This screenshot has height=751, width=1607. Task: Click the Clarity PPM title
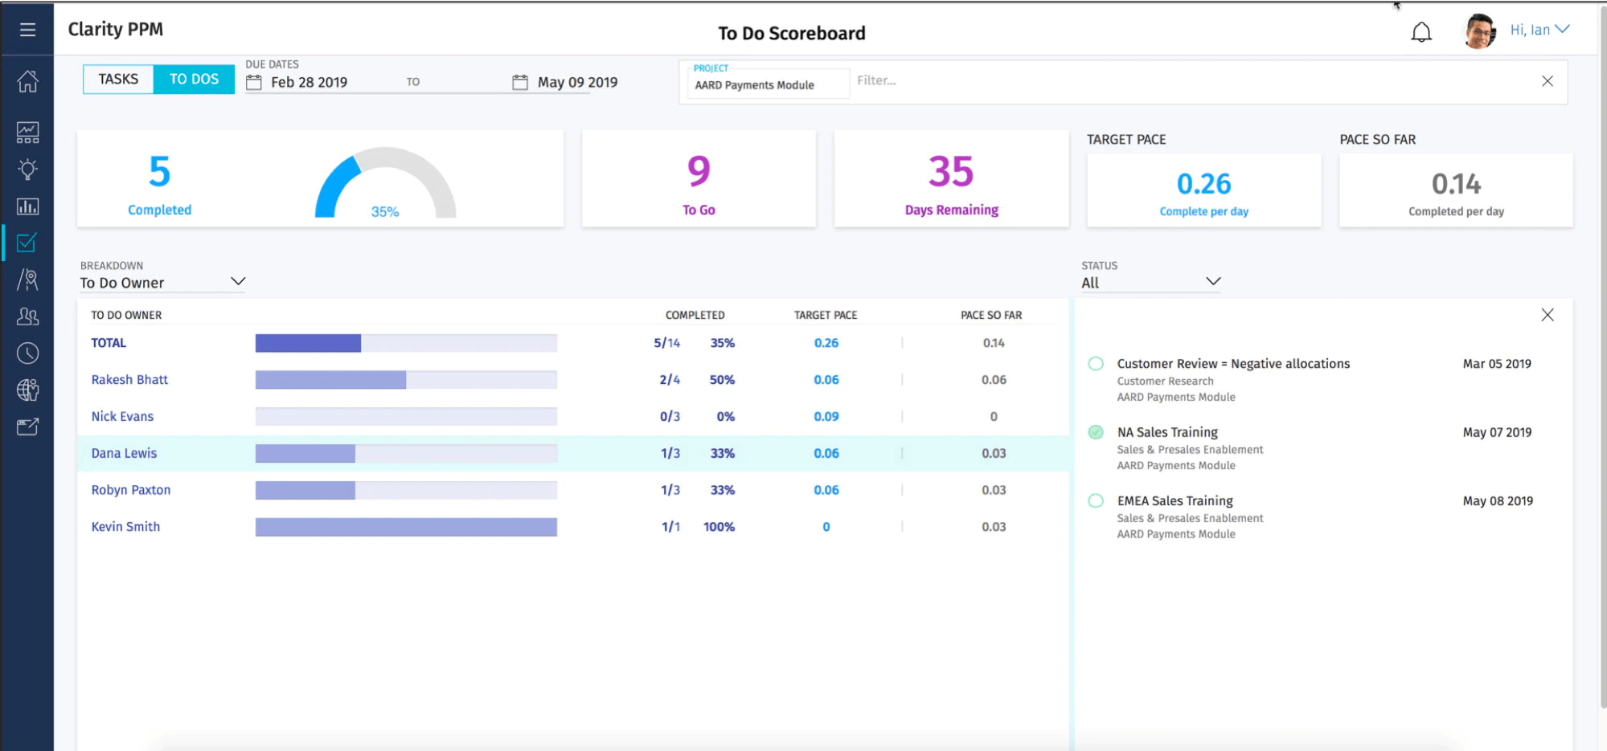coord(115,29)
